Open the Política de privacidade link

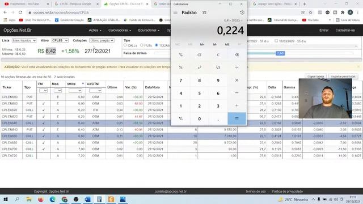tap(287, 192)
